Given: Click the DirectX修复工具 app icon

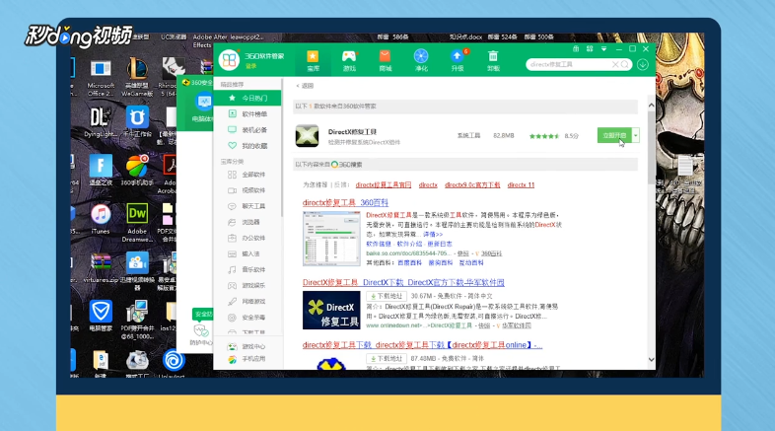Looking at the screenshot, I should click(x=307, y=136).
